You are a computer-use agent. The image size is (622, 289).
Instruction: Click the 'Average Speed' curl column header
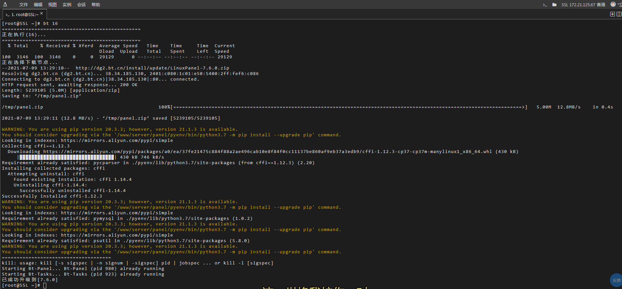coord(118,46)
